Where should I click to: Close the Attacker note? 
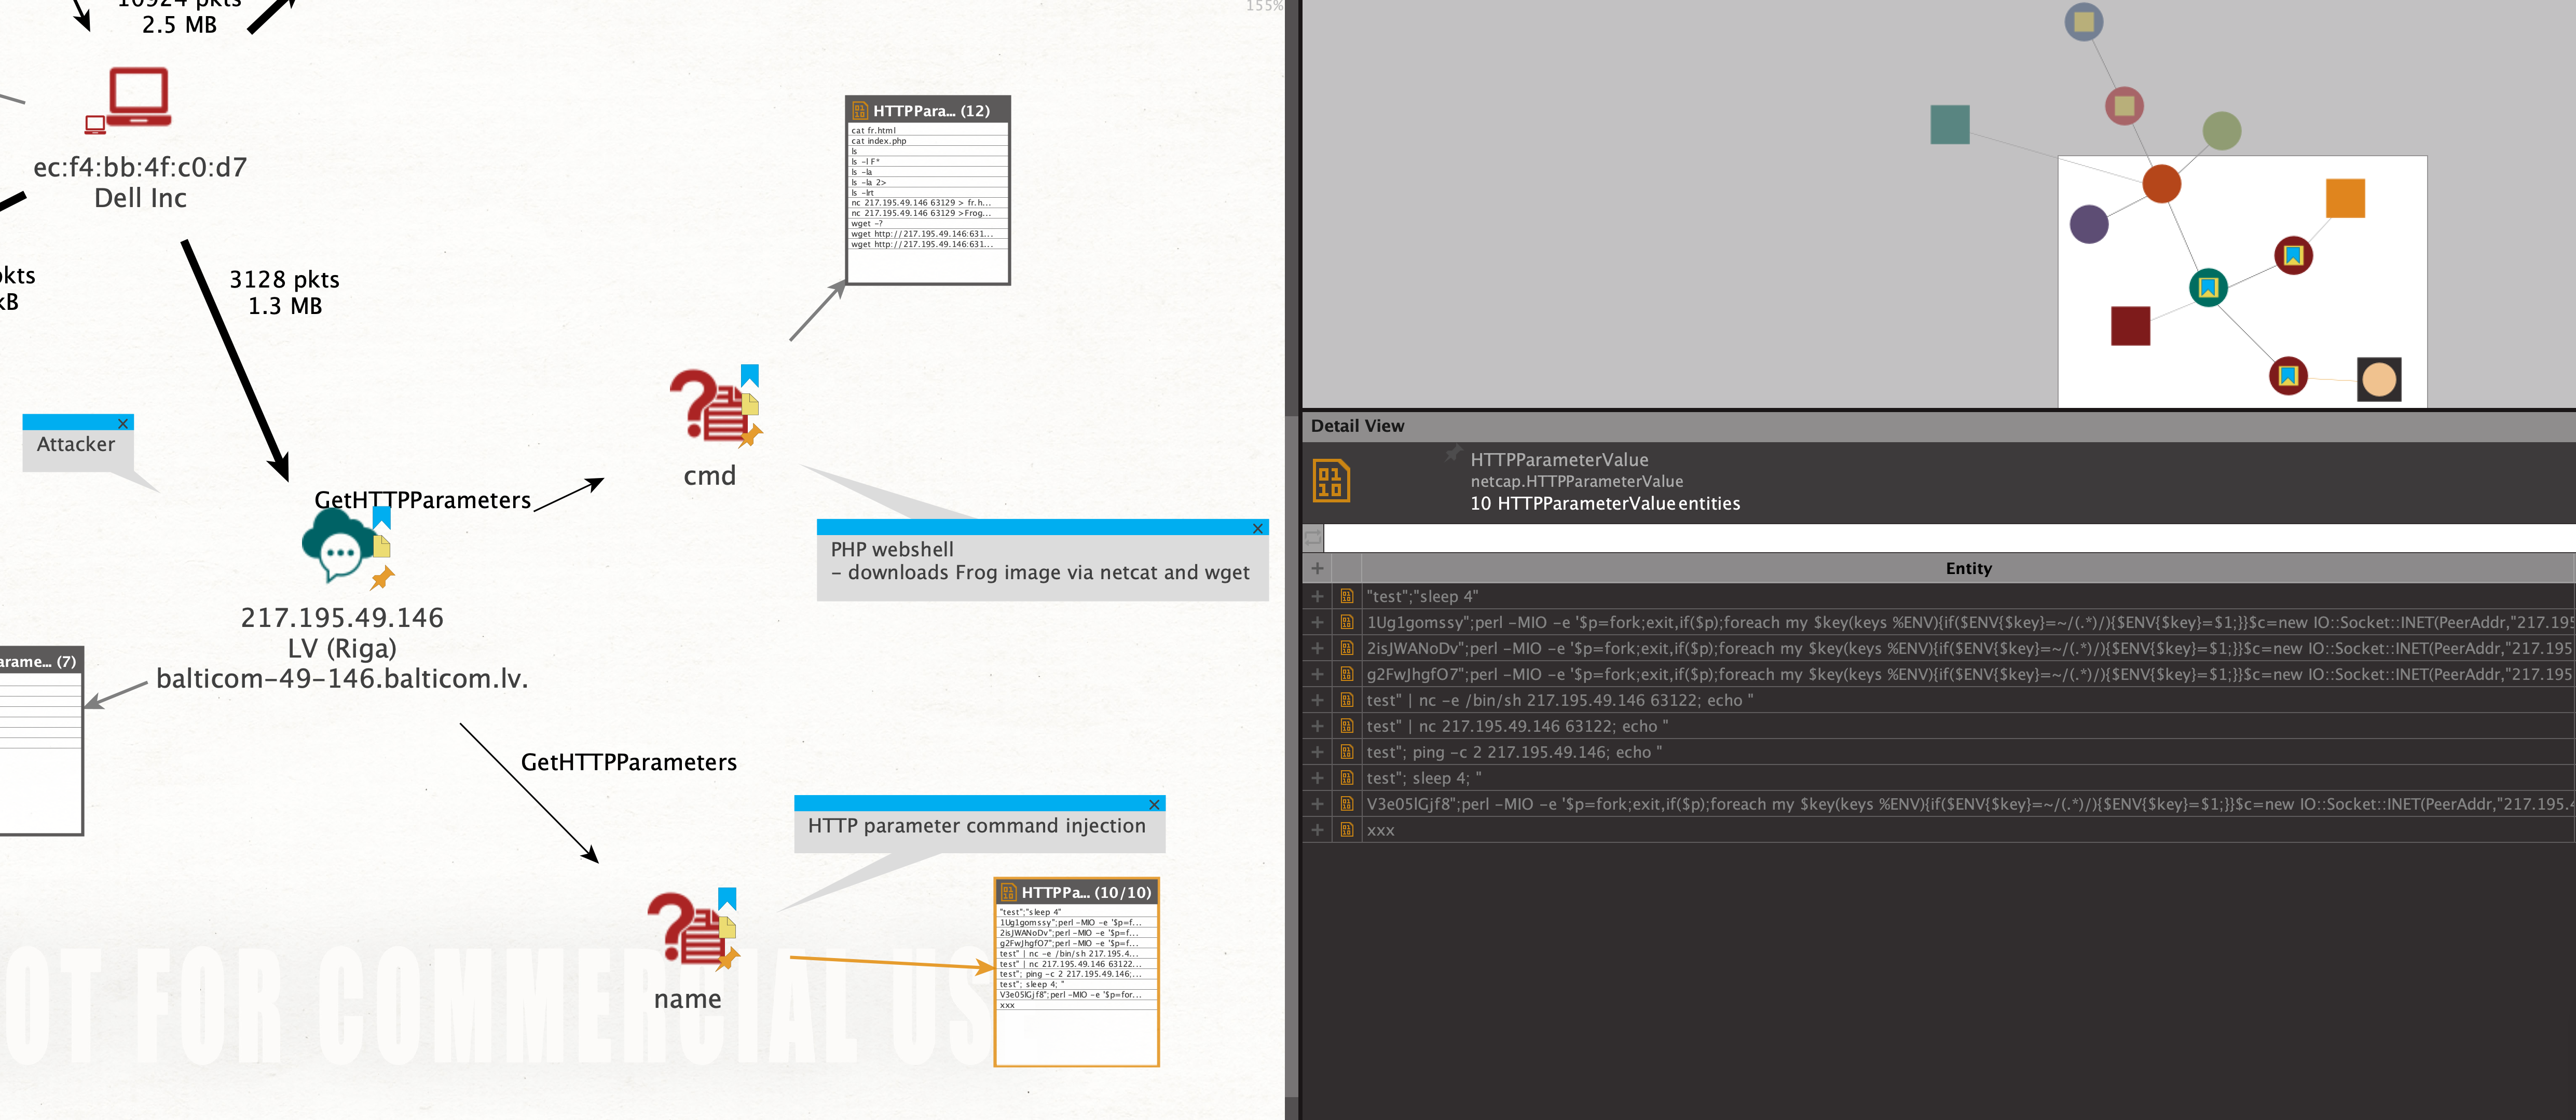(123, 424)
